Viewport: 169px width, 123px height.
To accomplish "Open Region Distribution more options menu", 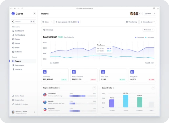I will coord(94,88).
